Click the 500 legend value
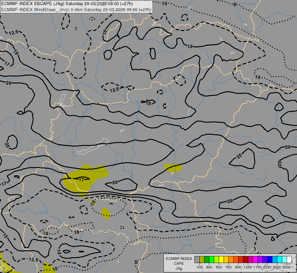The width and height of the screenshot is (297, 273). click(219, 267)
